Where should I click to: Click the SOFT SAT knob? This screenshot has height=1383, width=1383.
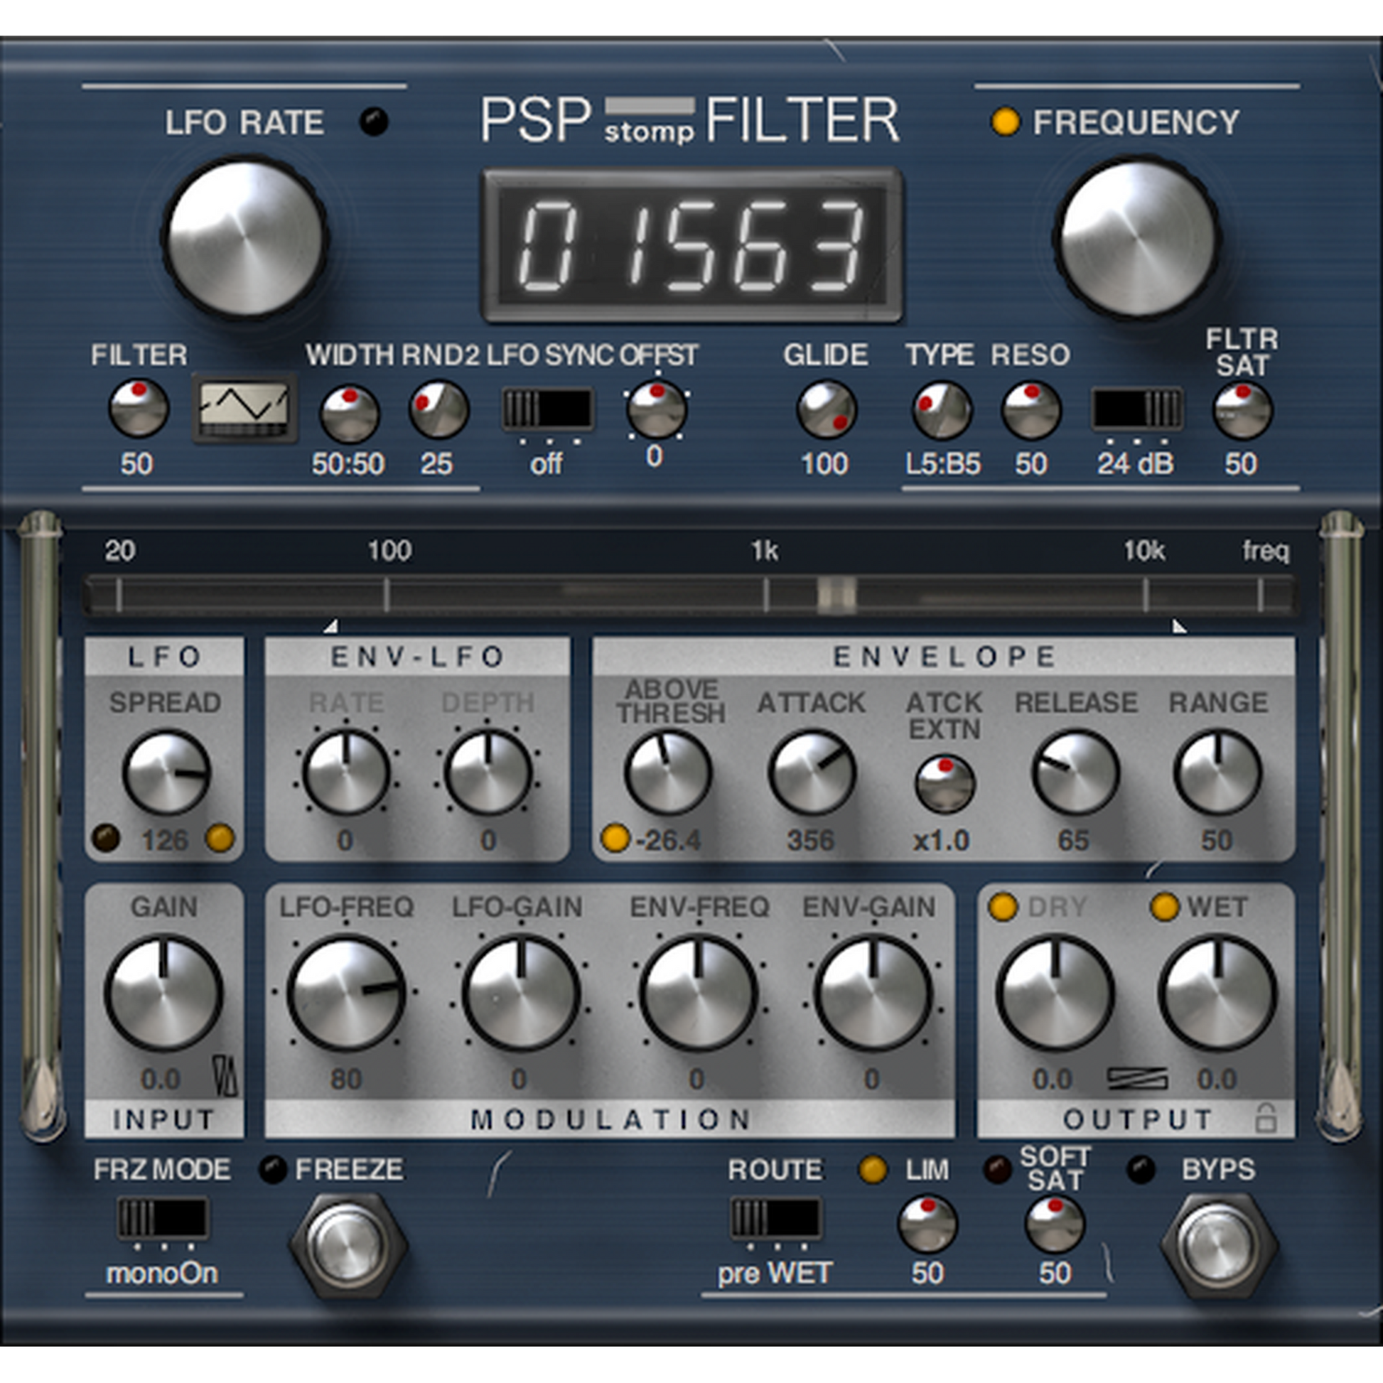coord(1055,1224)
